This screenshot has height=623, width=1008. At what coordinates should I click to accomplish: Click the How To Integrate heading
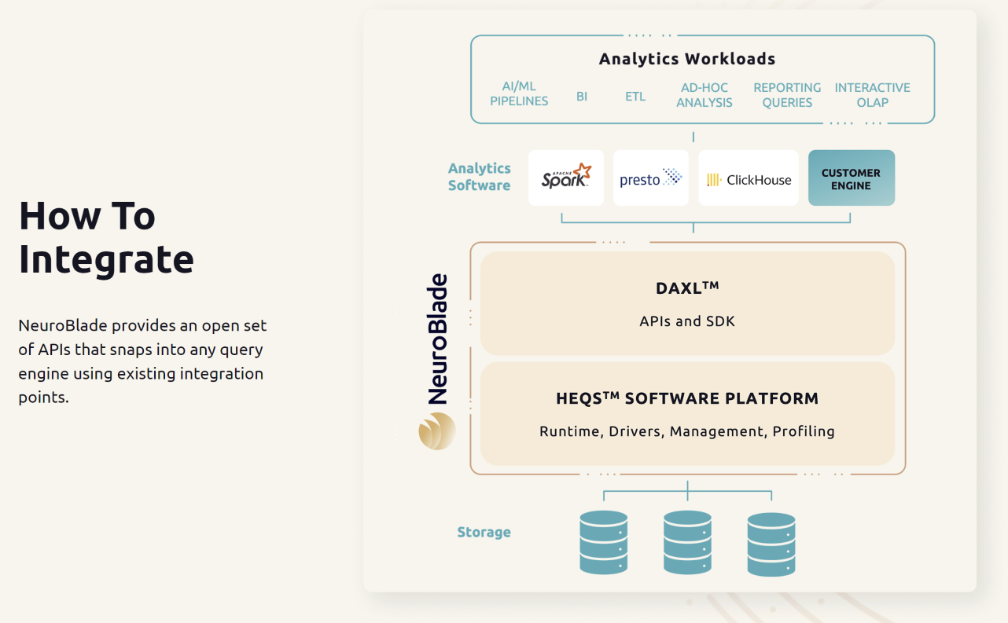(x=106, y=237)
